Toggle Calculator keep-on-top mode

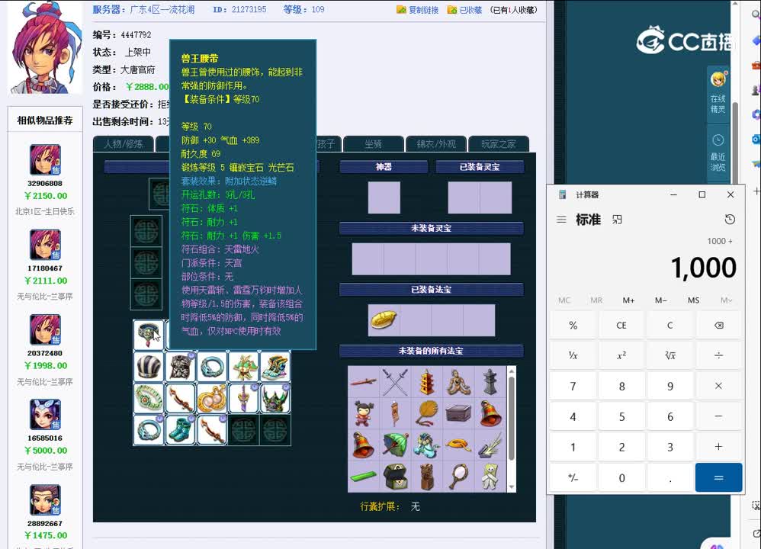[617, 220]
